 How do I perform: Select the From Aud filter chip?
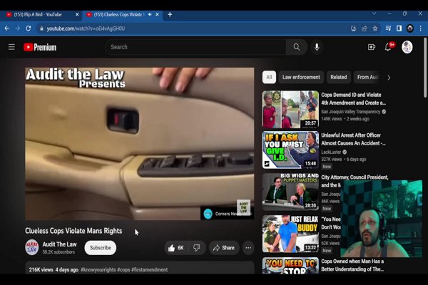(x=367, y=77)
